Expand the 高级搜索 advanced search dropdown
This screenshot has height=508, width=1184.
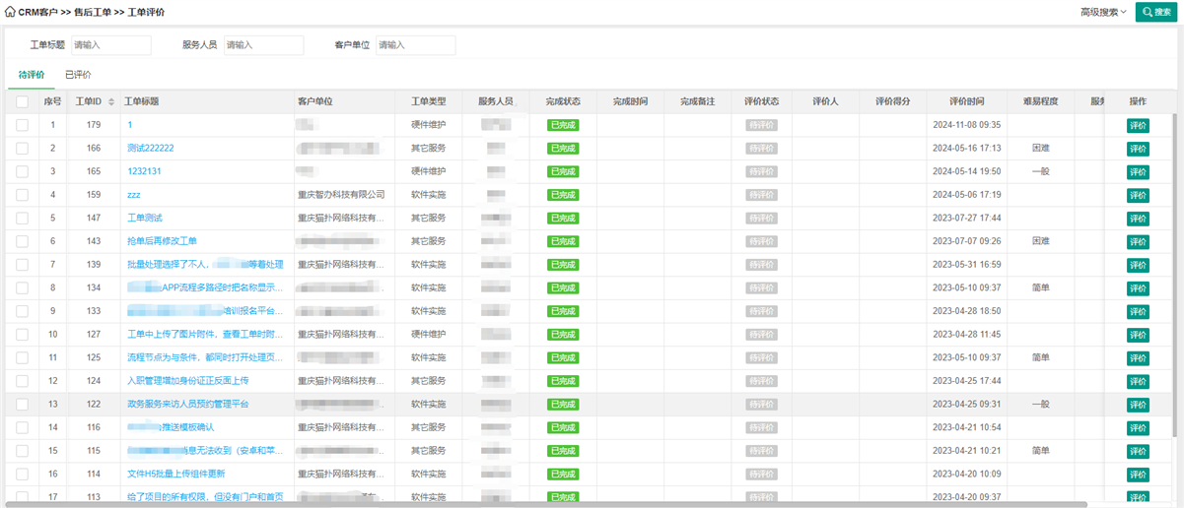(1103, 12)
